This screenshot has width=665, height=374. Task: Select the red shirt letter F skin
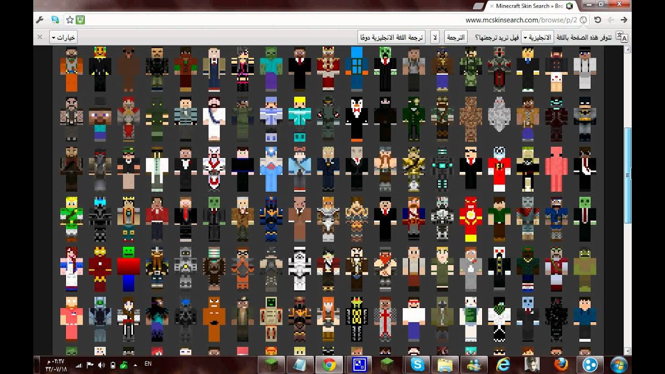499,169
